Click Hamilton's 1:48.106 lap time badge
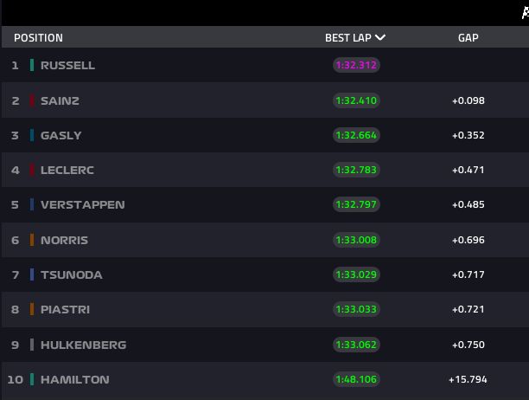529x400 pixels. coord(356,379)
